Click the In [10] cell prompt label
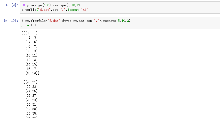The height and width of the screenshot is (118, 220). [x=11, y=21]
